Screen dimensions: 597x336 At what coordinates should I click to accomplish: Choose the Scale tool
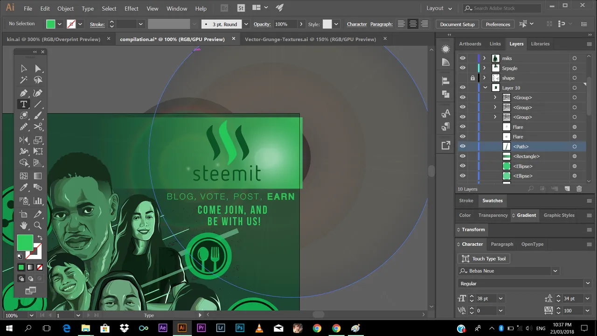[38, 140]
